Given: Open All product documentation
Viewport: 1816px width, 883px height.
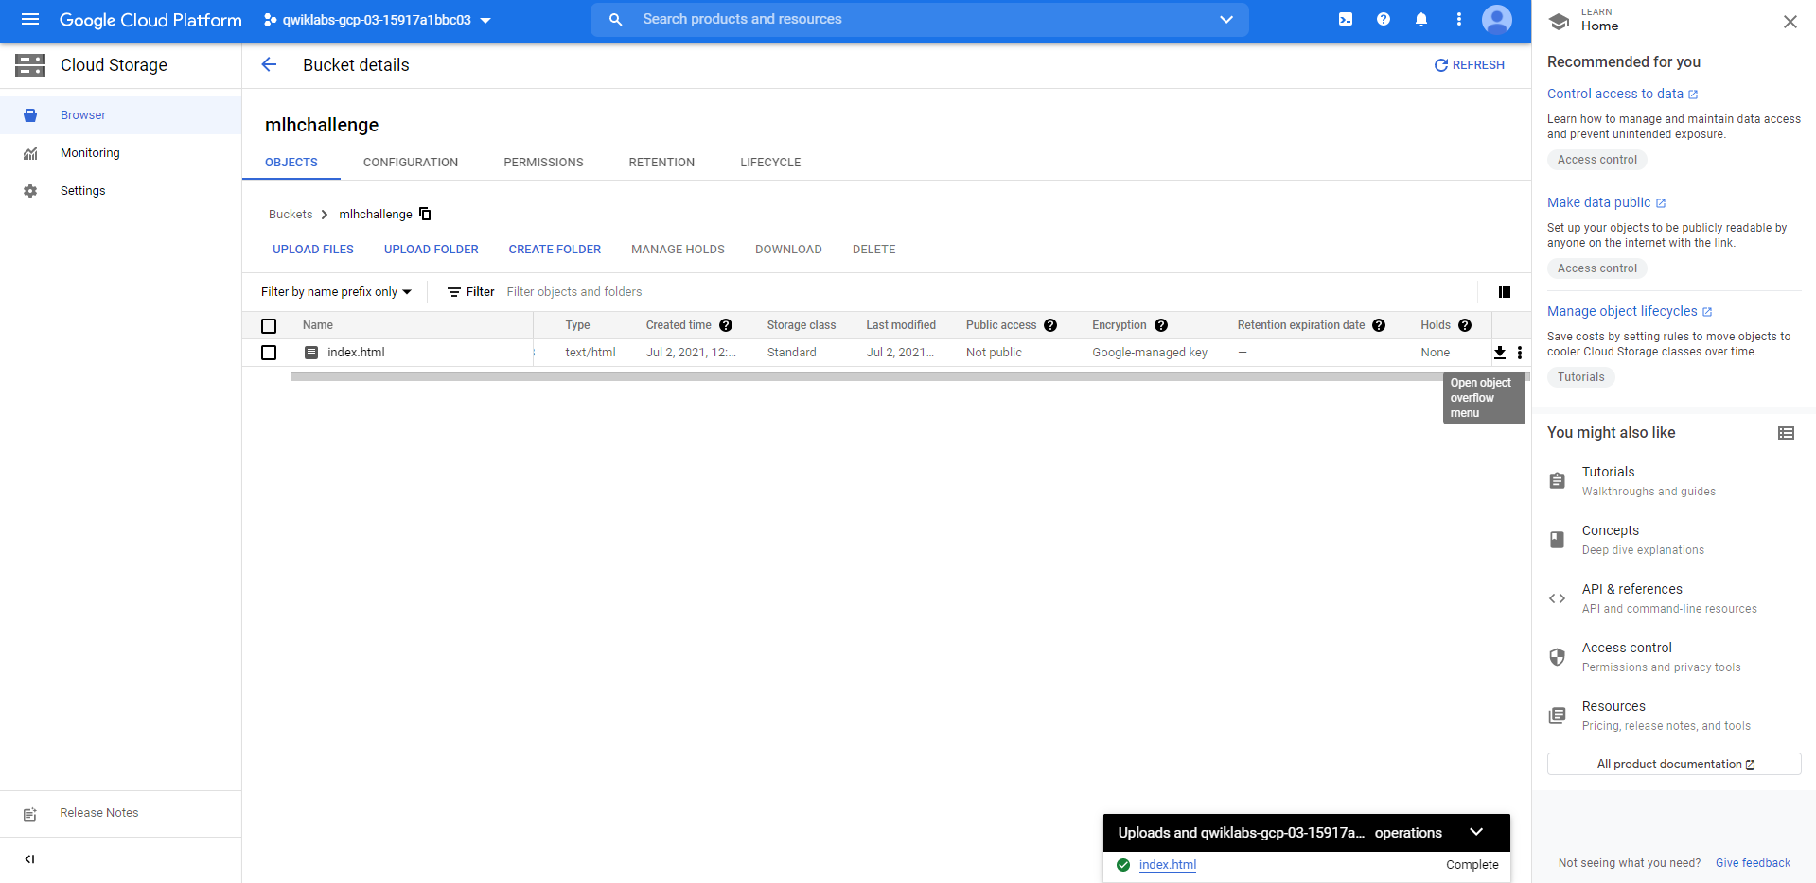Looking at the screenshot, I should 1674,764.
